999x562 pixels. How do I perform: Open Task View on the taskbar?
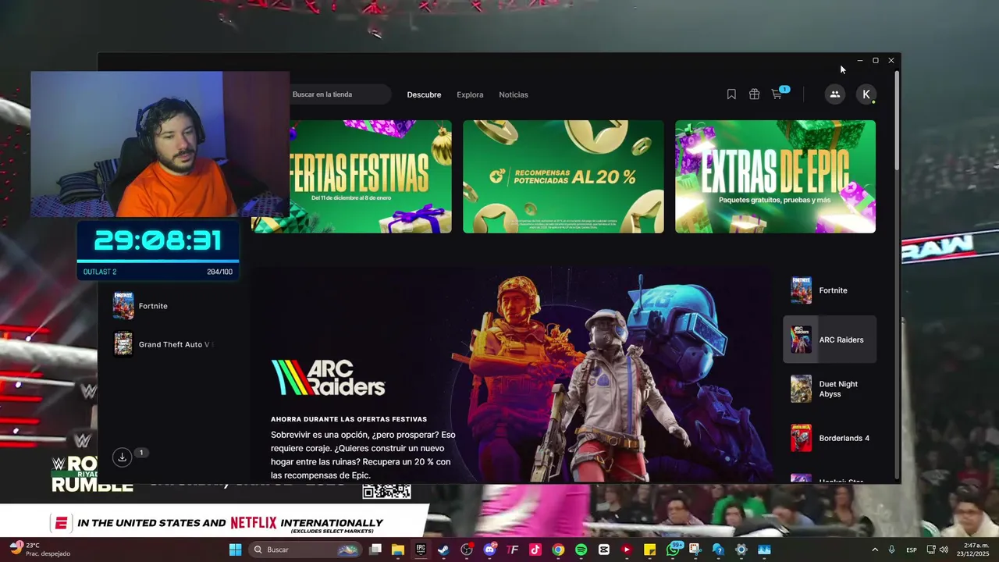point(375,550)
